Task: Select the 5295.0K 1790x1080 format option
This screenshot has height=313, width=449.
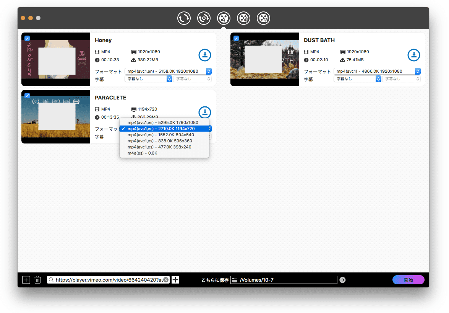Action: (x=163, y=122)
